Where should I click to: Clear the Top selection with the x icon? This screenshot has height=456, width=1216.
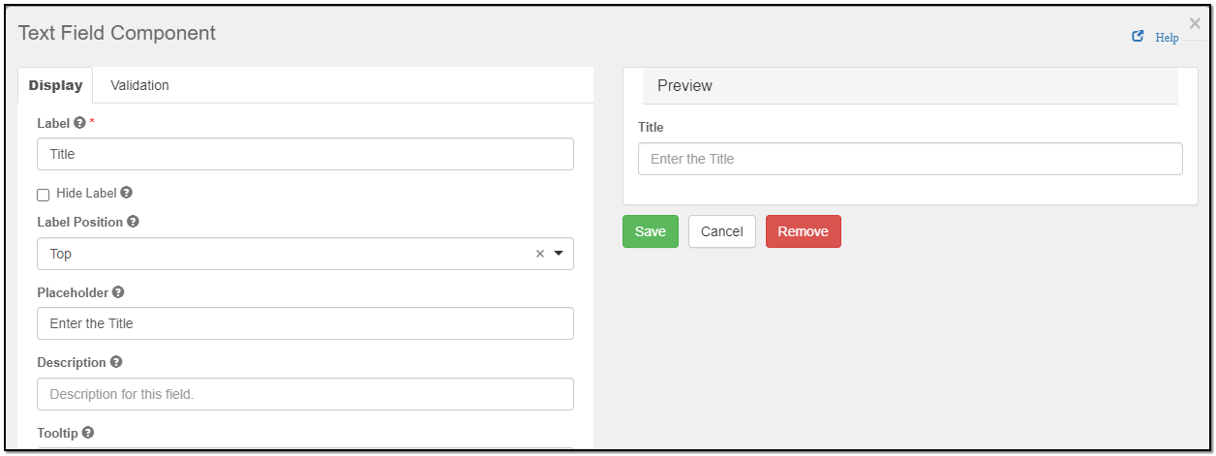click(x=540, y=254)
